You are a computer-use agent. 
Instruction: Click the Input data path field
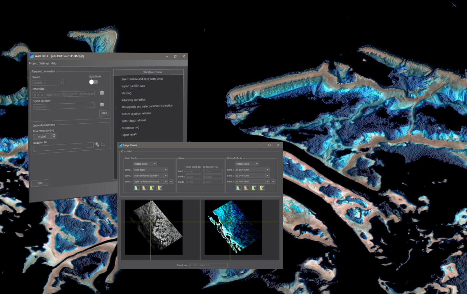click(x=64, y=94)
